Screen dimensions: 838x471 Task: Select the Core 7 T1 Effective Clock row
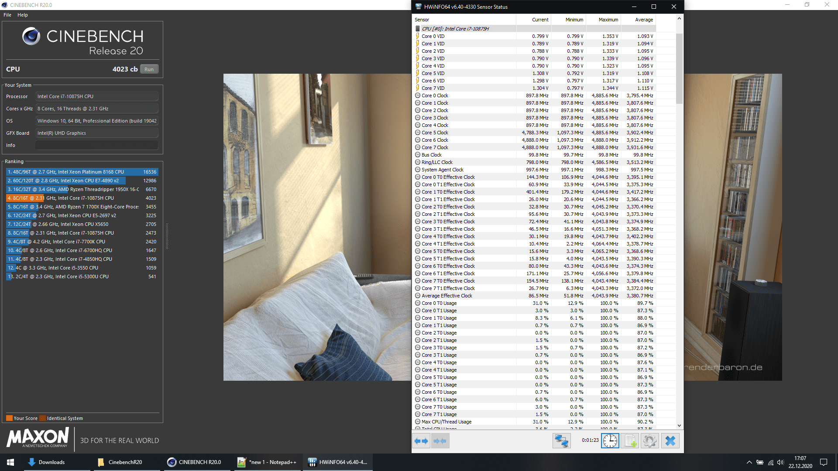[x=534, y=288]
